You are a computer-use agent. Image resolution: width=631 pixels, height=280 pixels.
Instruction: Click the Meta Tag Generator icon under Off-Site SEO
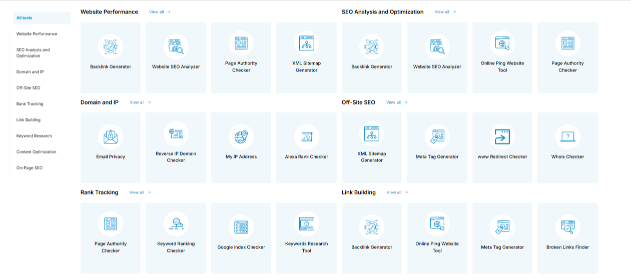coord(437,137)
